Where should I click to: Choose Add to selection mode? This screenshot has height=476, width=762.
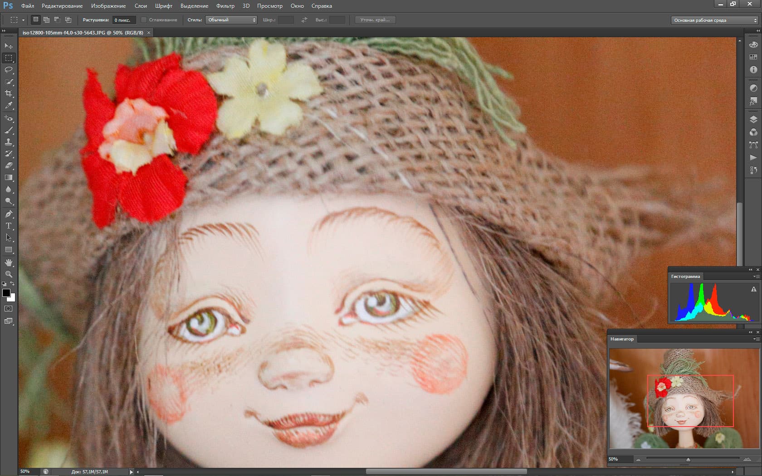pyautogui.click(x=46, y=19)
